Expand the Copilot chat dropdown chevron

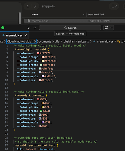point(111,28)
